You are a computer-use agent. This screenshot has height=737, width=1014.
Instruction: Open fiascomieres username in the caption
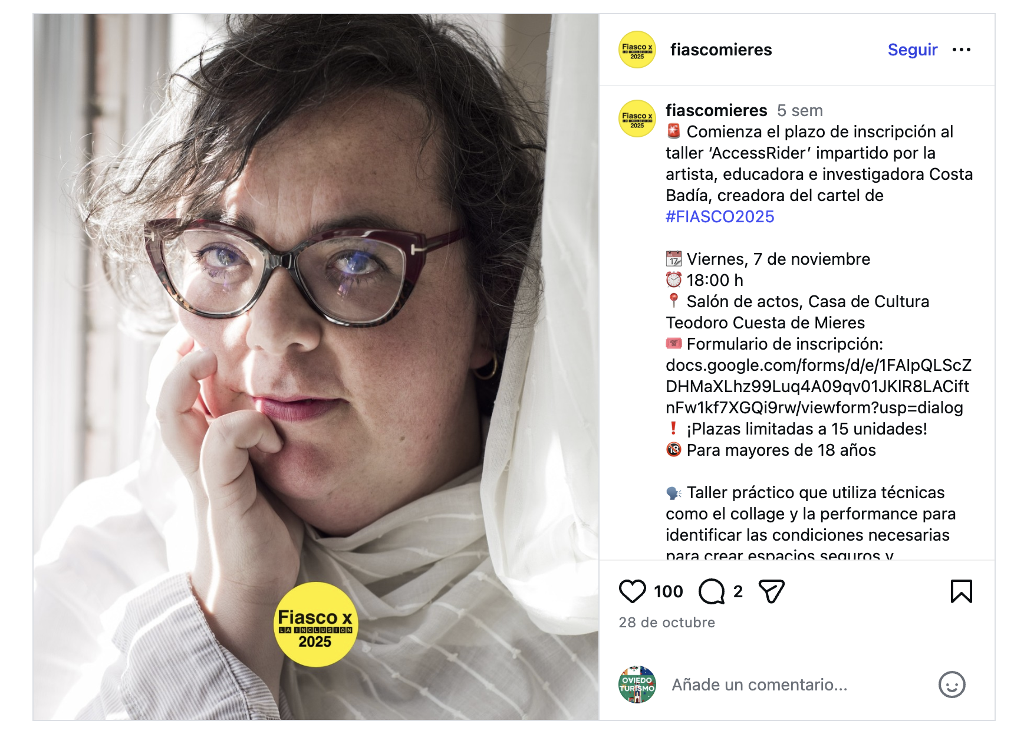point(716,110)
